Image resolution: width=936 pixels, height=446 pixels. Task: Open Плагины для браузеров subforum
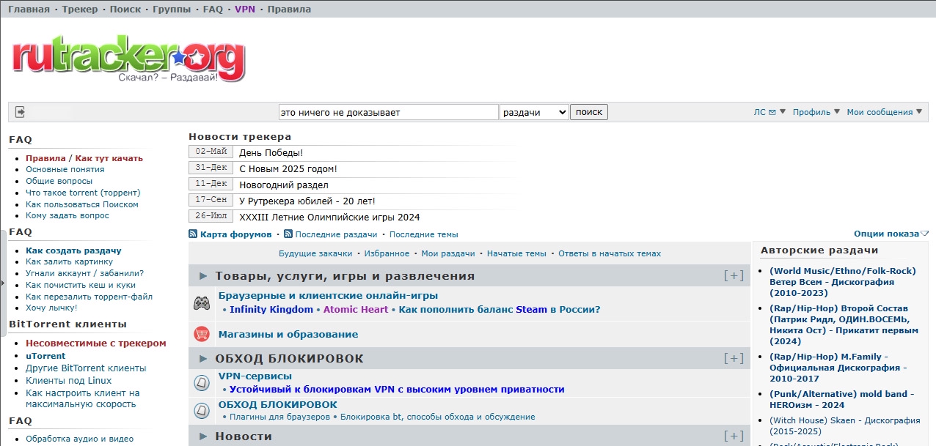coord(279,417)
